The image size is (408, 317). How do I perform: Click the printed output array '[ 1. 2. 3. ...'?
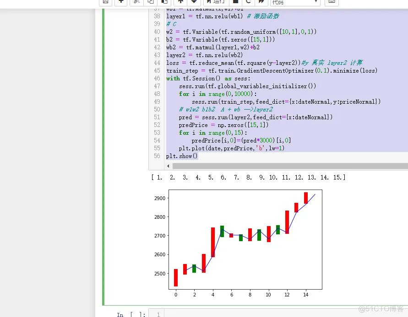(248, 177)
